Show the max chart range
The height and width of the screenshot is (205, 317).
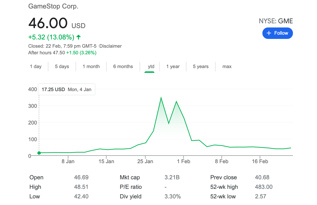click(227, 66)
